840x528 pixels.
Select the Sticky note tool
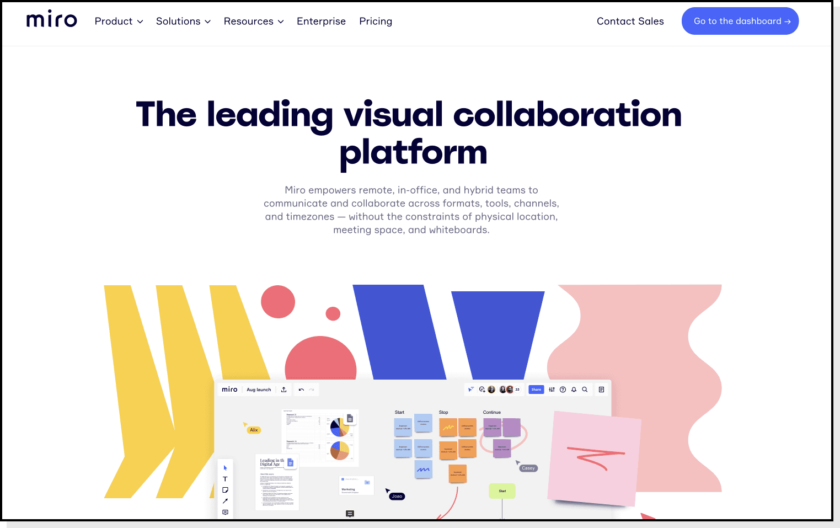click(225, 490)
